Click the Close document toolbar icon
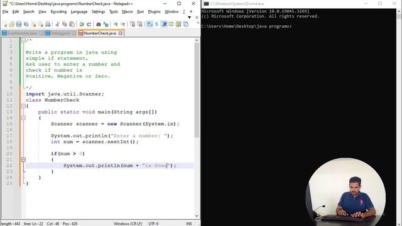402x226 pixels. (x=33, y=24)
